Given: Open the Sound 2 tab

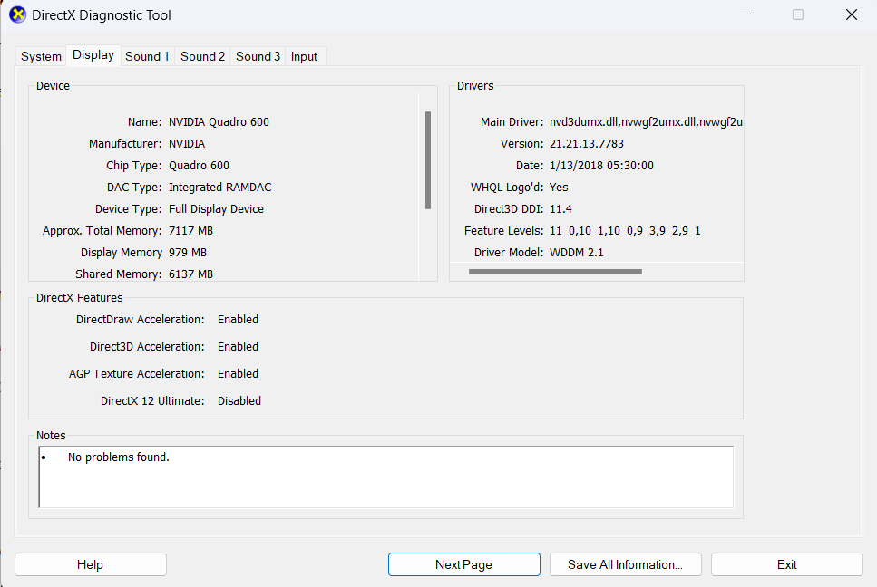Looking at the screenshot, I should tap(202, 56).
